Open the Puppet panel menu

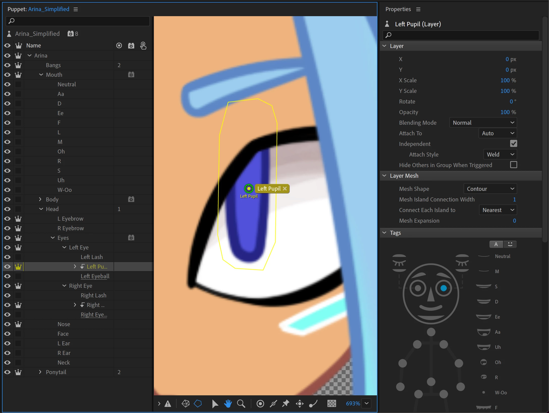(76, 9)
